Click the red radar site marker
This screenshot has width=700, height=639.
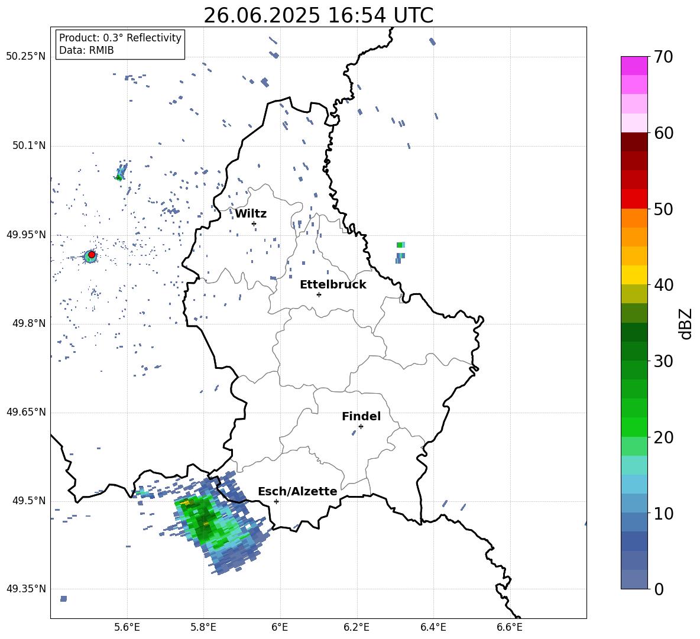coord(92,254)
